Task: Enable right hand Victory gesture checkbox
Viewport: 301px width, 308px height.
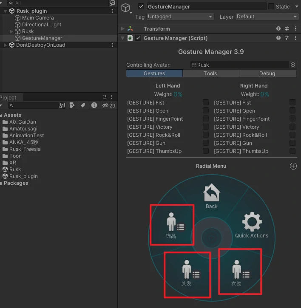Action: 292,127
